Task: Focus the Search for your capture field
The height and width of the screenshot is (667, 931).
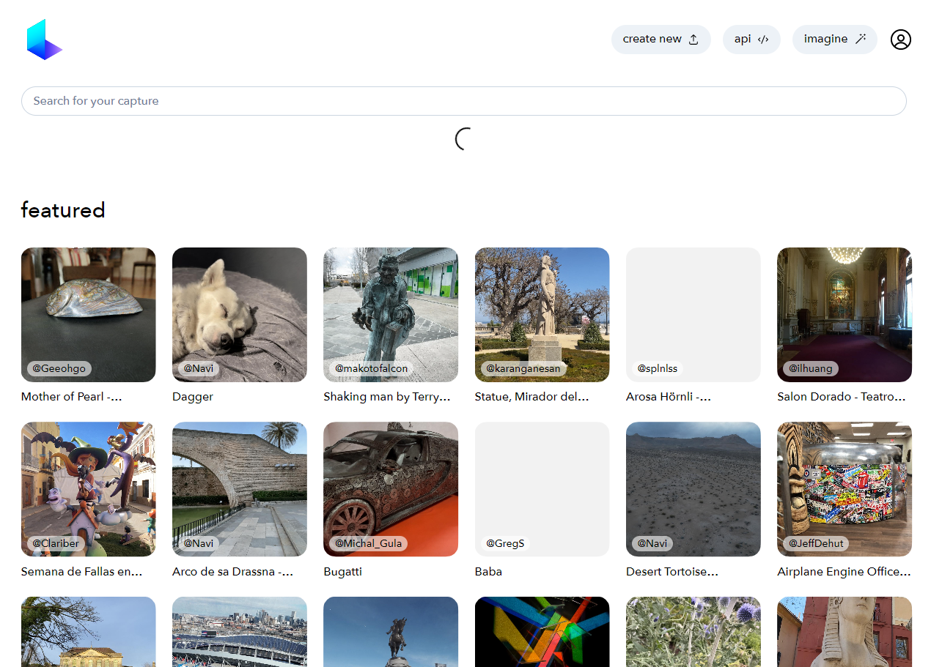Action: [x=463, y=101]
